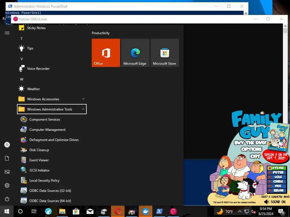
Task: Open the clock showing 8:54 PM
Action: point(266,211)
